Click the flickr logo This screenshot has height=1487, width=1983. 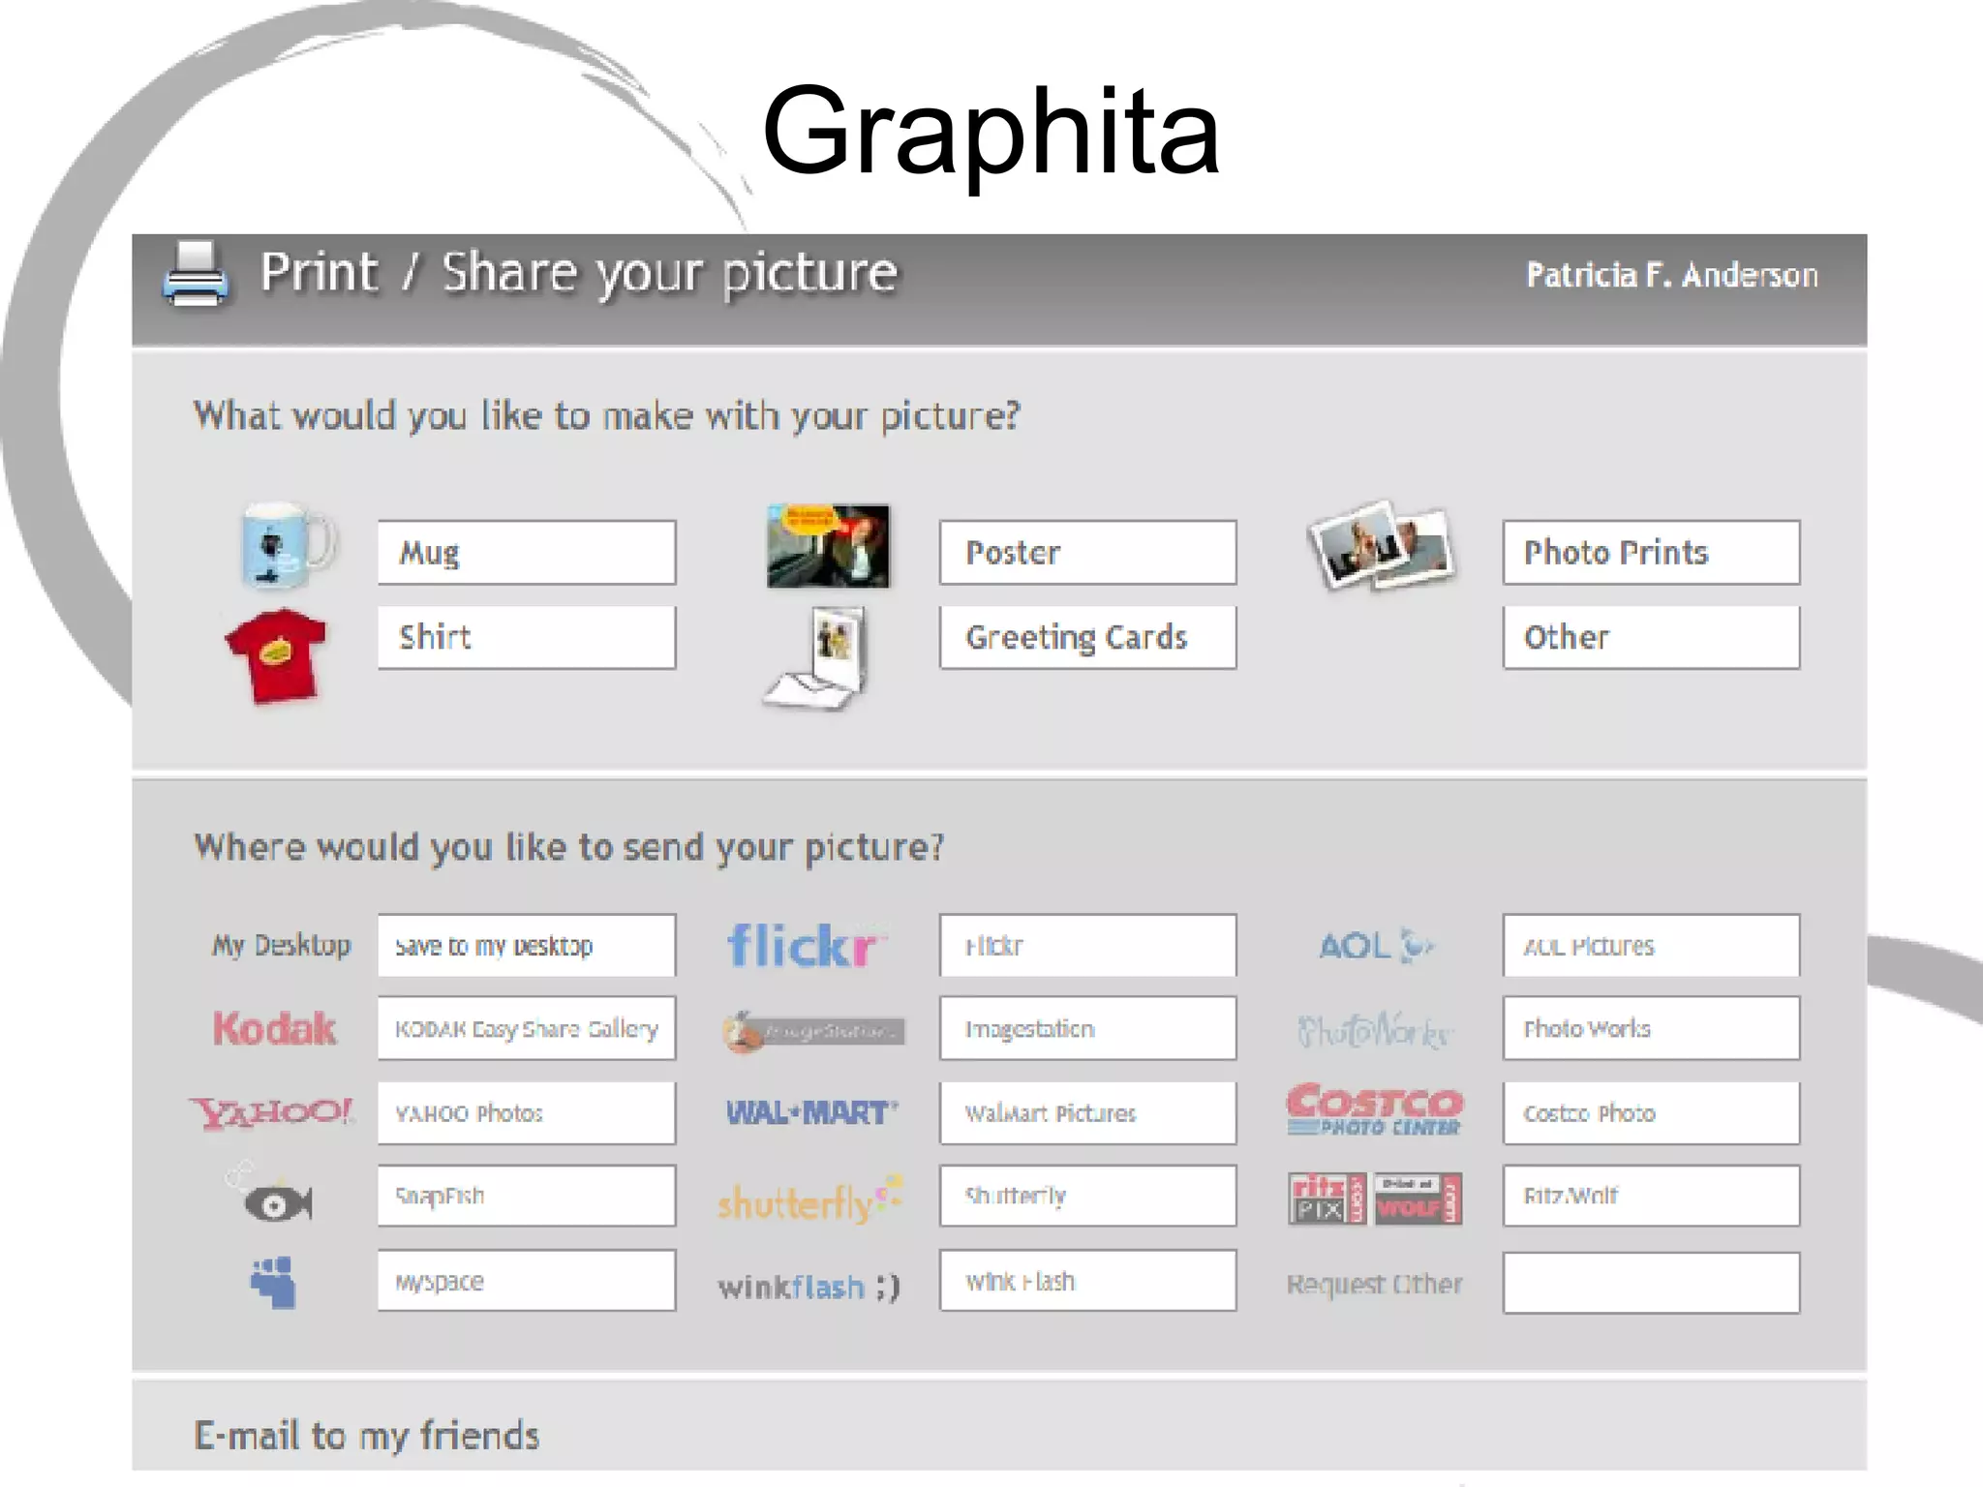(807, 946)
